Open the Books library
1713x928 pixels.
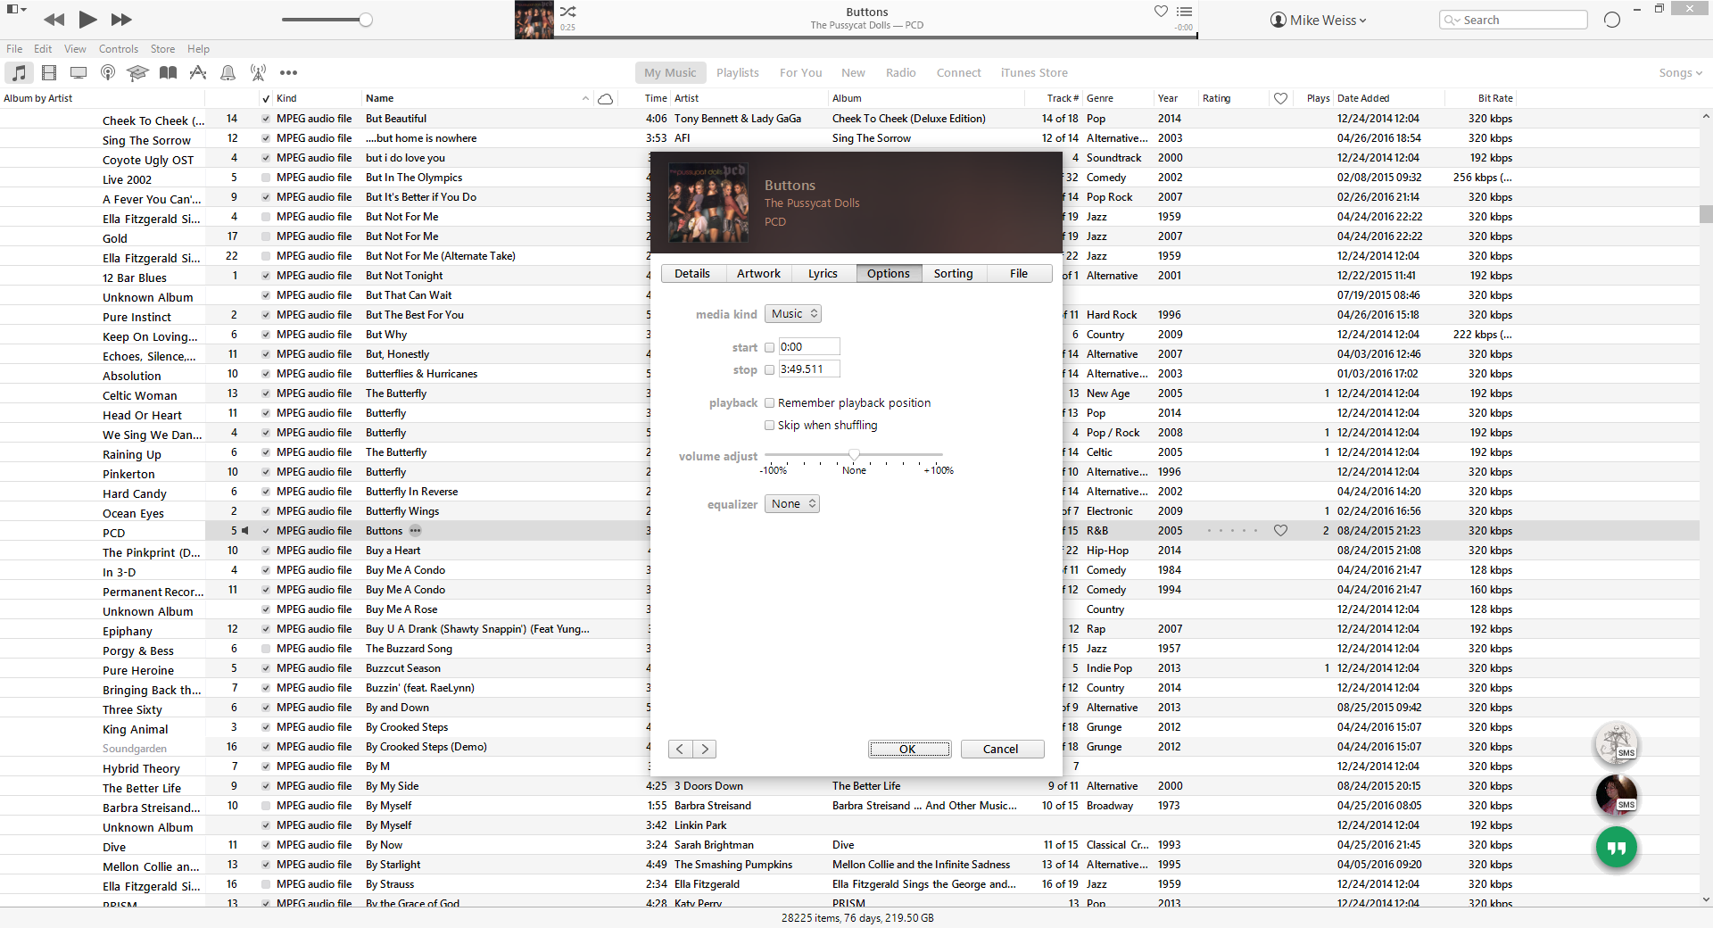point(168,72)
